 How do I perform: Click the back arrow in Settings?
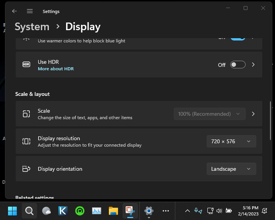coord(15,11)
